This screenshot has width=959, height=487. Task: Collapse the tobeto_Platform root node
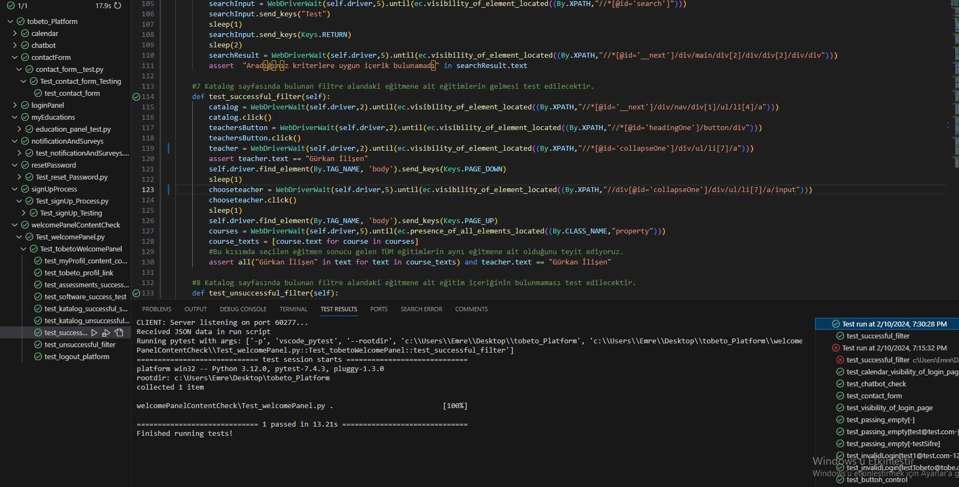10,21
